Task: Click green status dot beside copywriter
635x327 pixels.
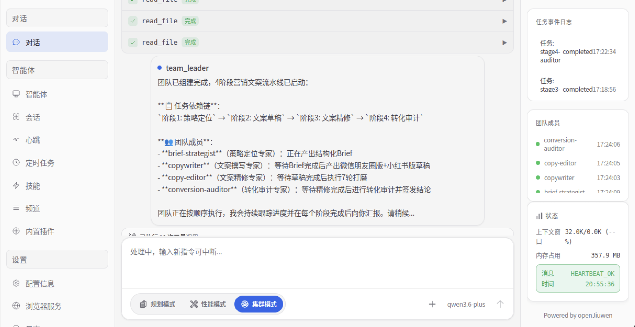Action: tap(538, 177)
